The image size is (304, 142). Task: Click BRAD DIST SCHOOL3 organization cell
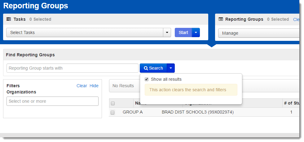[197, 112]
